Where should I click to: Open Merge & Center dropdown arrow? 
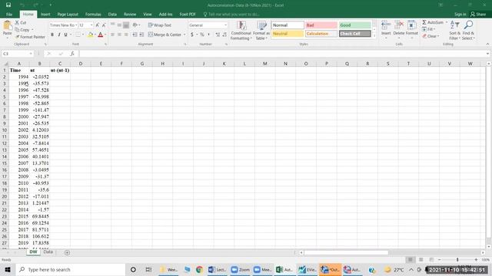184,34
